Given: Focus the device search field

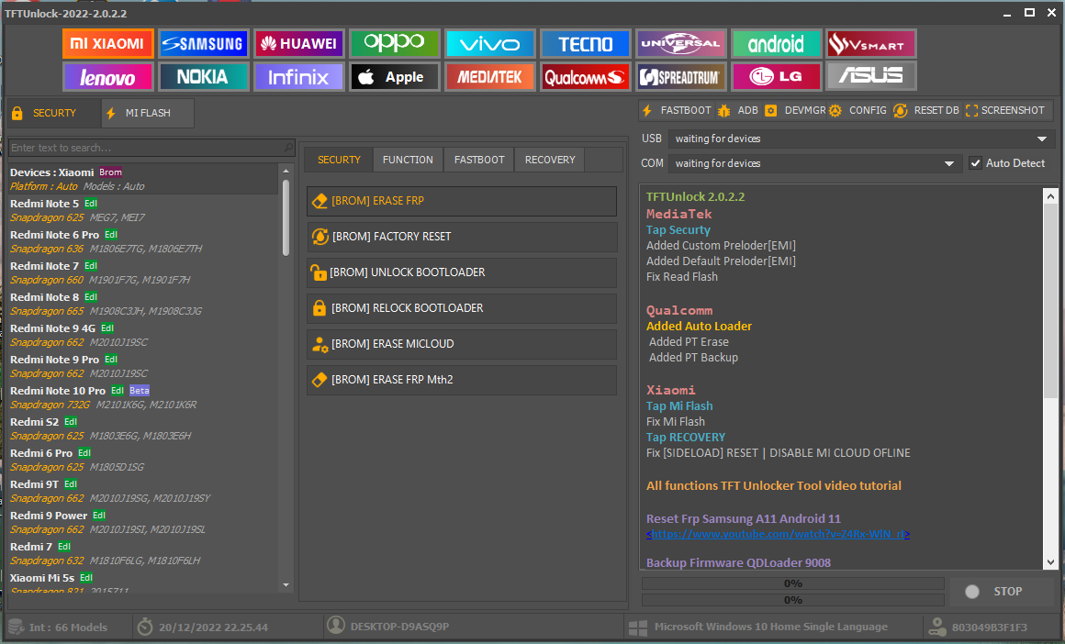Looking at the screenshot, I should (145, 148).
